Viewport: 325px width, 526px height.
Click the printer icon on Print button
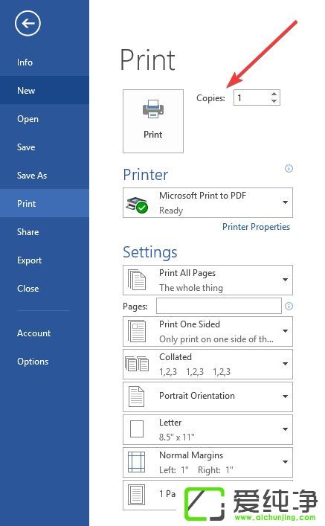(x=153, y=109)
